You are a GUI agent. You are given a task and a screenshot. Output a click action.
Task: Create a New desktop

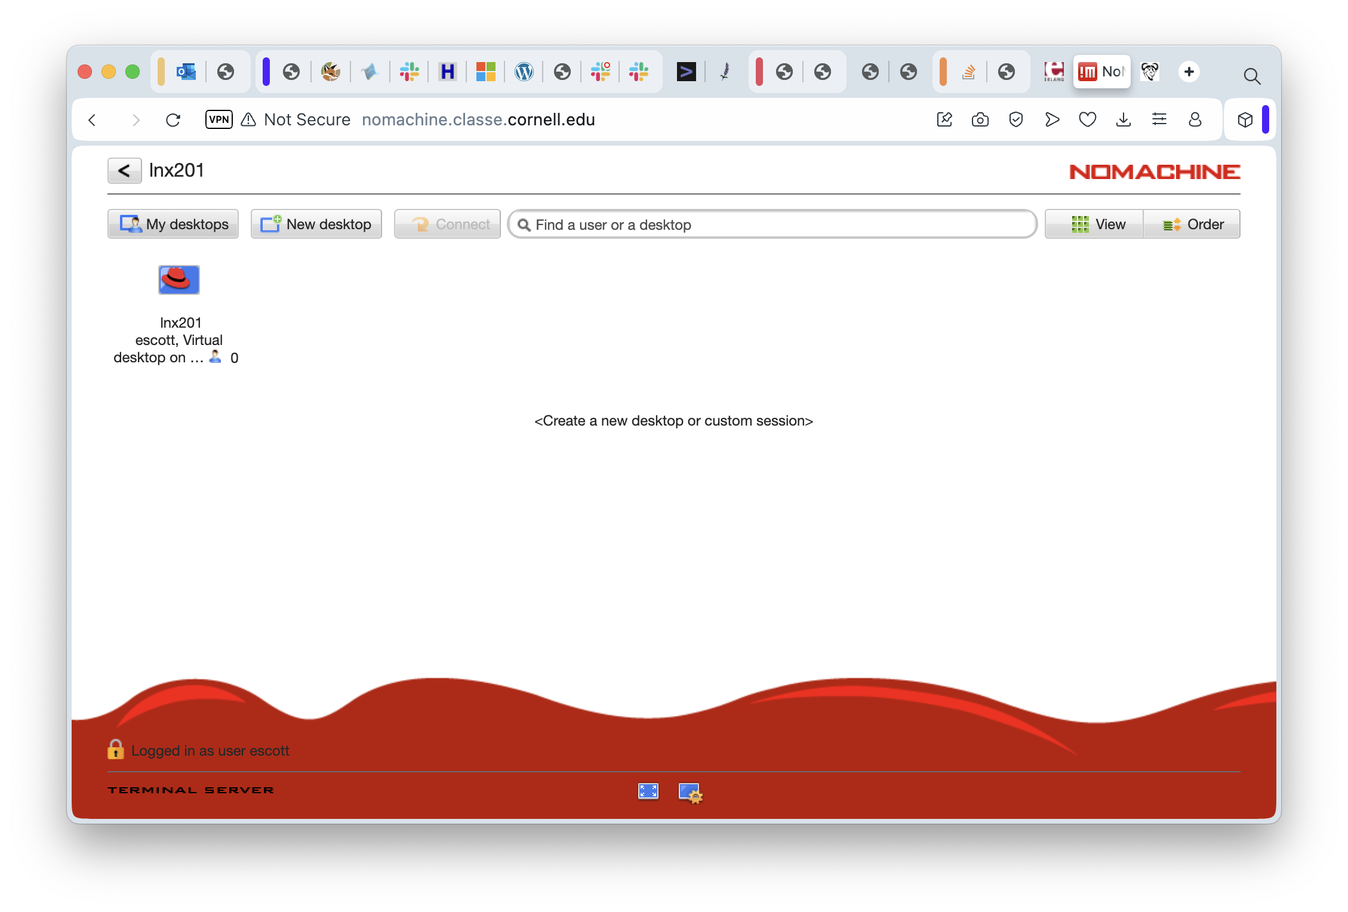(x=316, y=224)
